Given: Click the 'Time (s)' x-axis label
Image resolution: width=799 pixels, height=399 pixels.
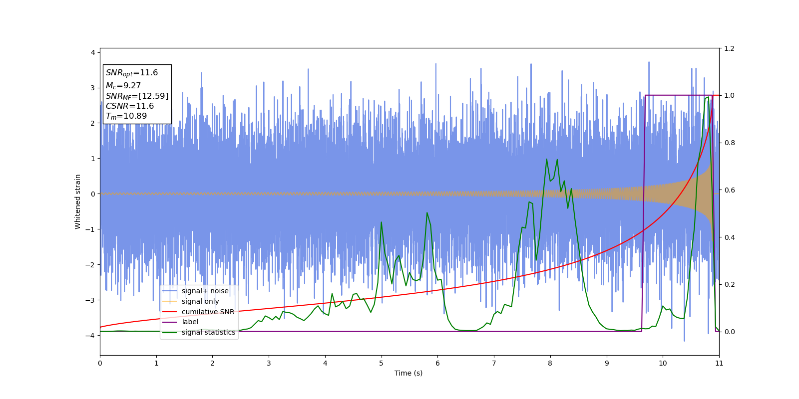Looking at the screenshot, I should pyautogui.click(x=408, y=373).
